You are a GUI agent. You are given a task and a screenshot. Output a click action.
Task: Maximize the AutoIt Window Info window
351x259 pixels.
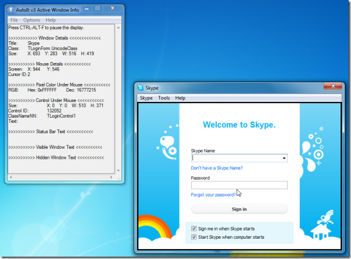tap(98, 9)
